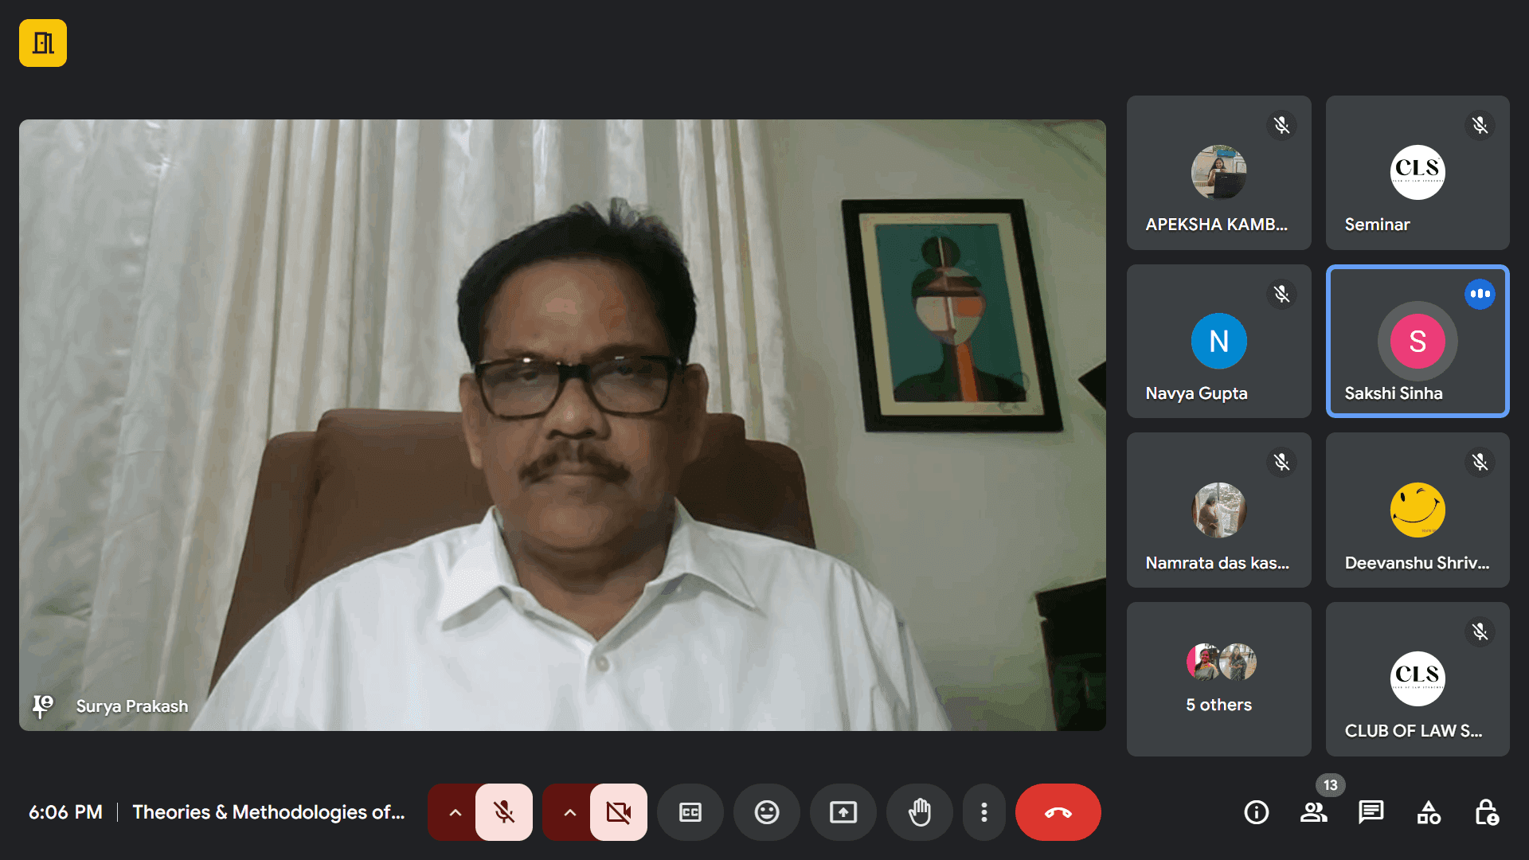The width and height of the screenshot is (1529, 860).
Task: Select Sakshi Sinha speaking tile
Action: click(1418, 342)
